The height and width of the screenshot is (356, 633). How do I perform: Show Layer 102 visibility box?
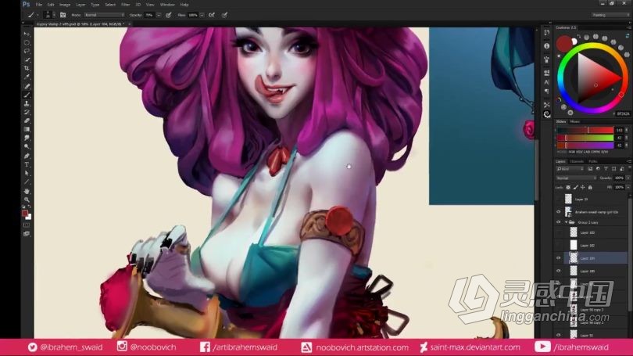click(x=558, y=245)
